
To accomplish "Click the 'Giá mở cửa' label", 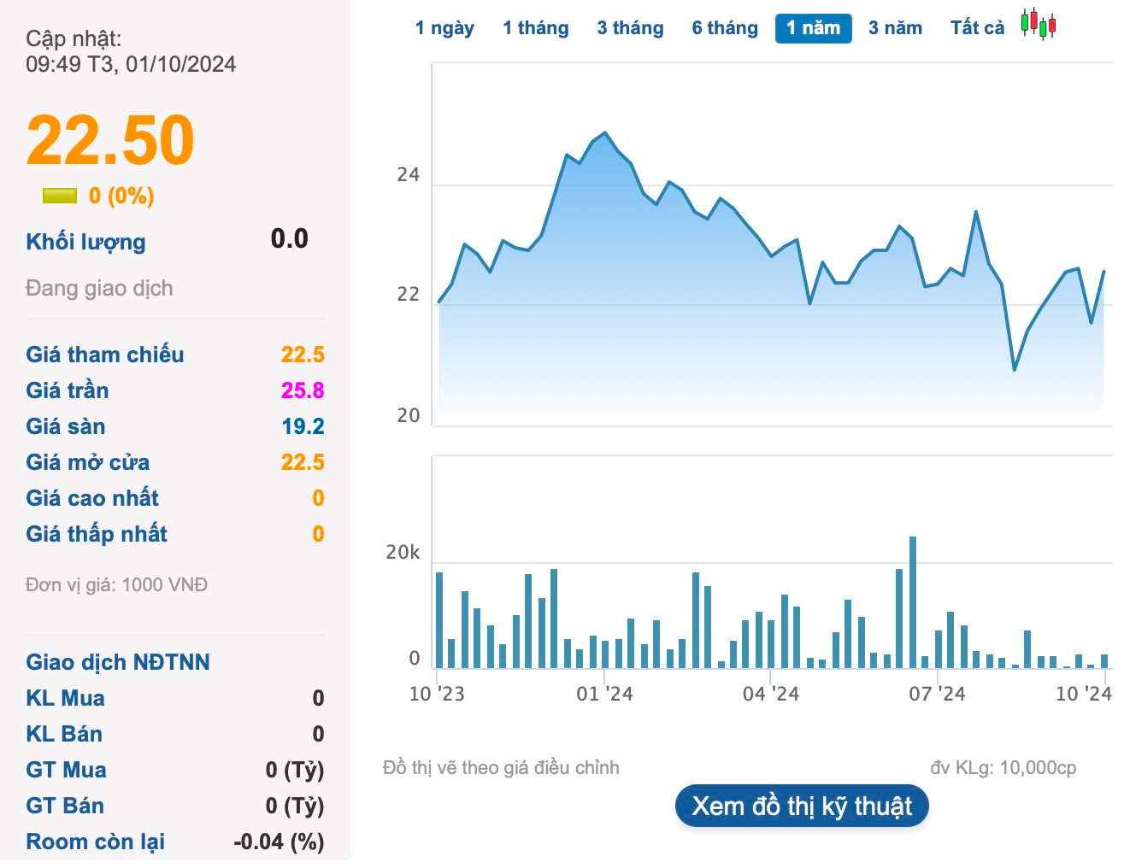I will pos(88,462).
